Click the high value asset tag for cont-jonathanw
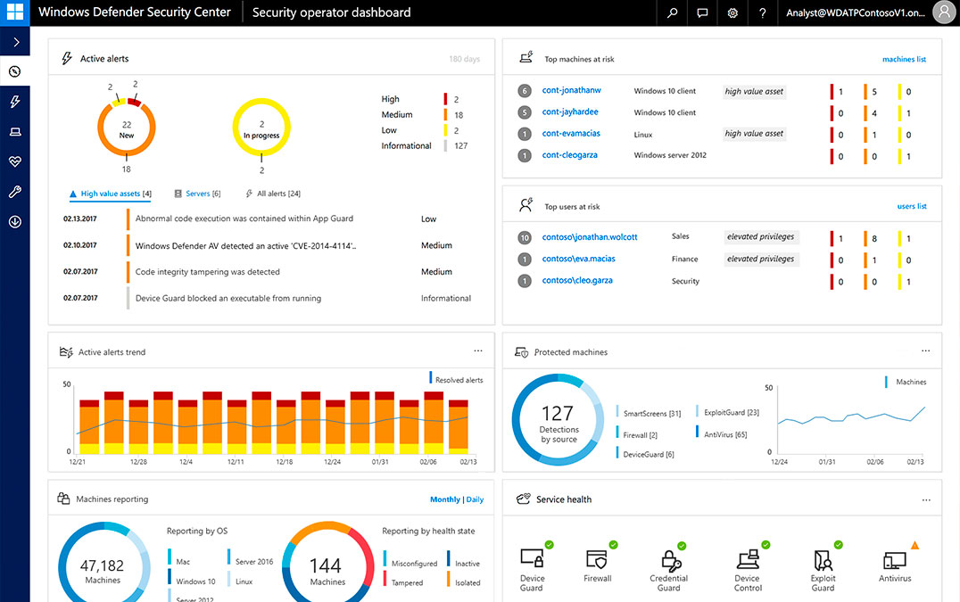 [754, 91]
